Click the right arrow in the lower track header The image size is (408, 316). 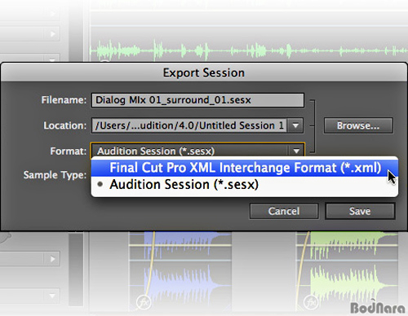pos(52,259)
